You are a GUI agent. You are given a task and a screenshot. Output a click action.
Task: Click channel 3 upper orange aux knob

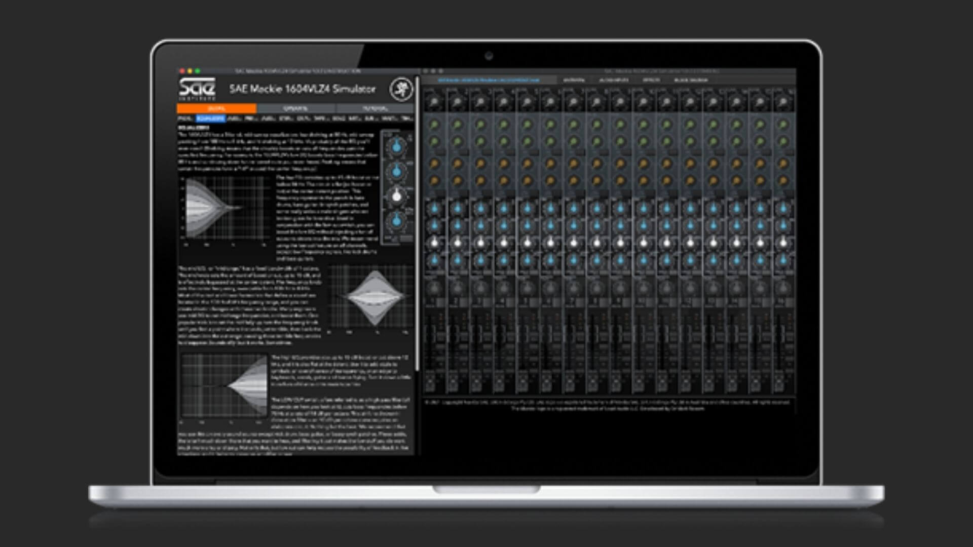pyautogui.click(x=480, y=163)
